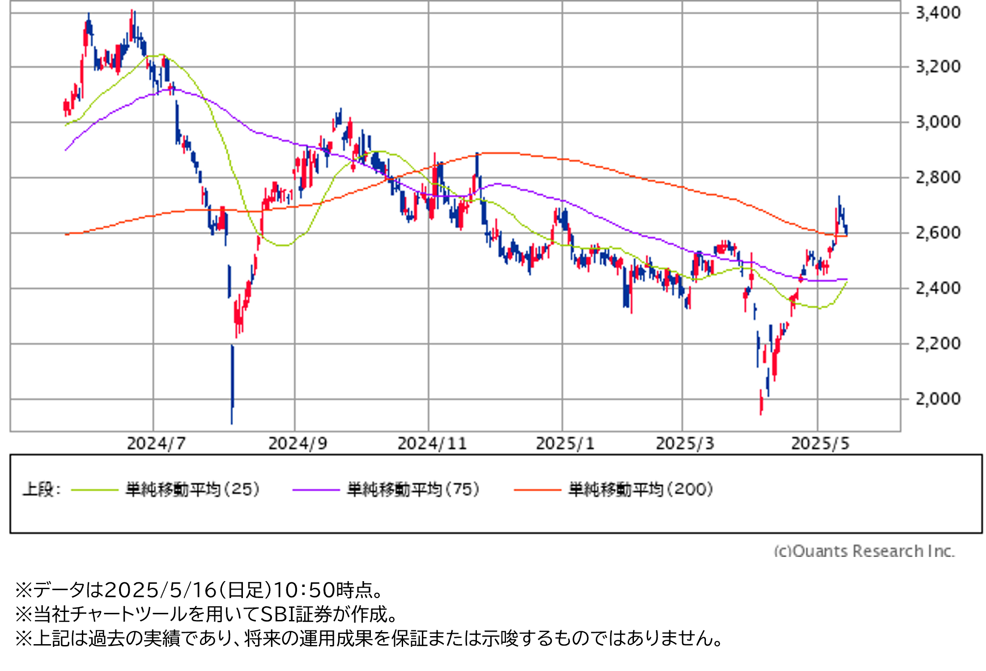Click the 2025/3 date axis label

click(x=685, y=444)
